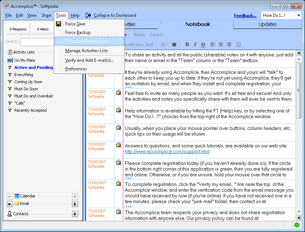The width and height of the screenshot is (305, 232).
Task: Open Preferences from the Tools menu
Action: point(89,69)
